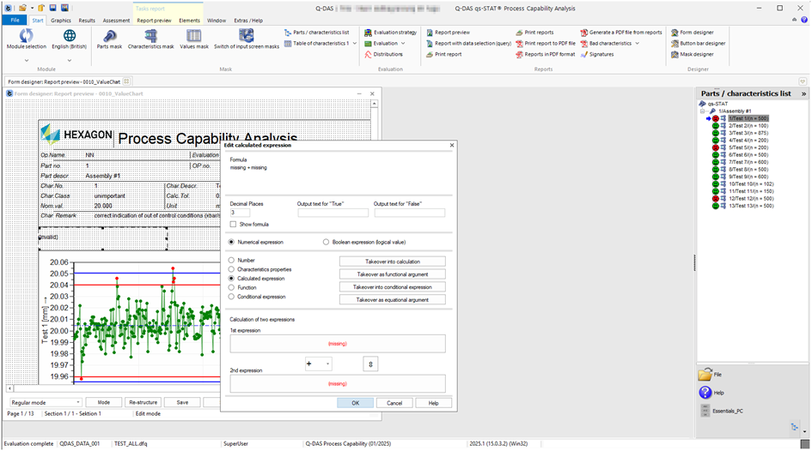Click Takeover as functional argument
The width and height of the screenshot is (812, 451).
(393, 274)
